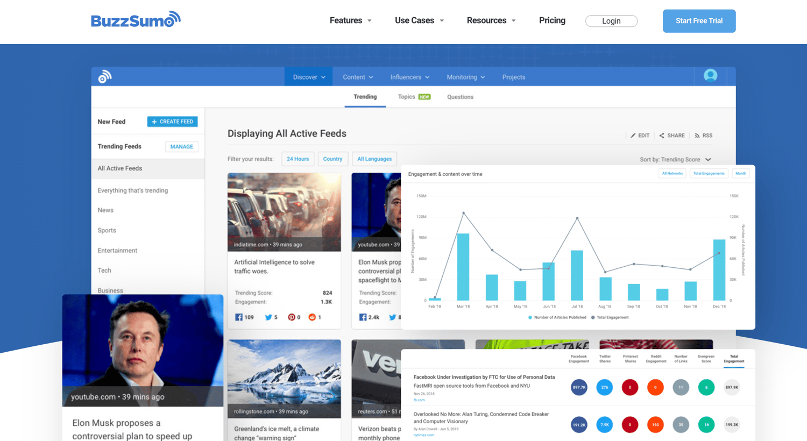807x441 pixels.
Task: Open "Overlooked No More: Alan Turing" article
Action: [x=481, y=418]
